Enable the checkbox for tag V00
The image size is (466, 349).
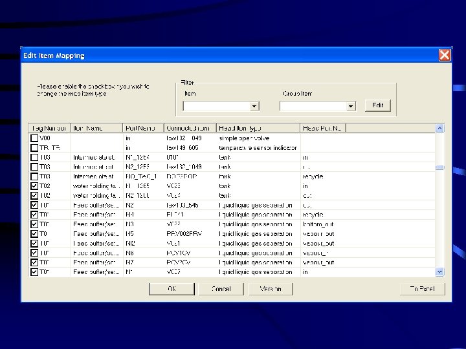[x=34, y=138]
